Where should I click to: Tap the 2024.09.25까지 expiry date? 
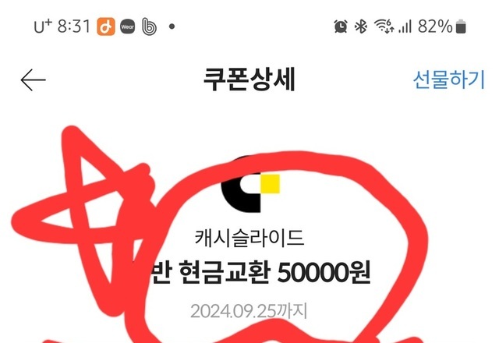click(x=249, y=311)
